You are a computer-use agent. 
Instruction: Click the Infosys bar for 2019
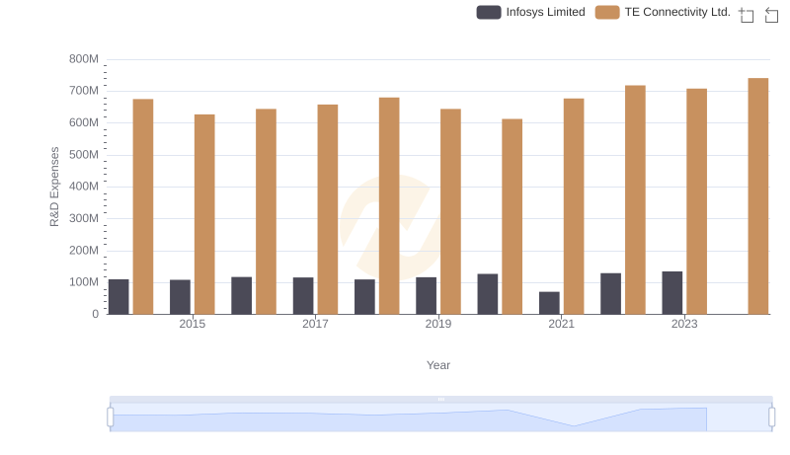(427, 296)
